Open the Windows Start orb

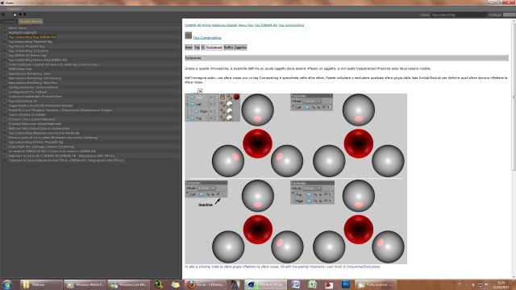tap(7, 284)
